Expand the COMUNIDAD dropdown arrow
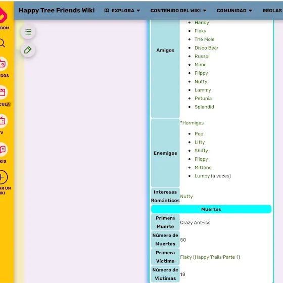This screenshot has height=283, width=283. [251, 11]
